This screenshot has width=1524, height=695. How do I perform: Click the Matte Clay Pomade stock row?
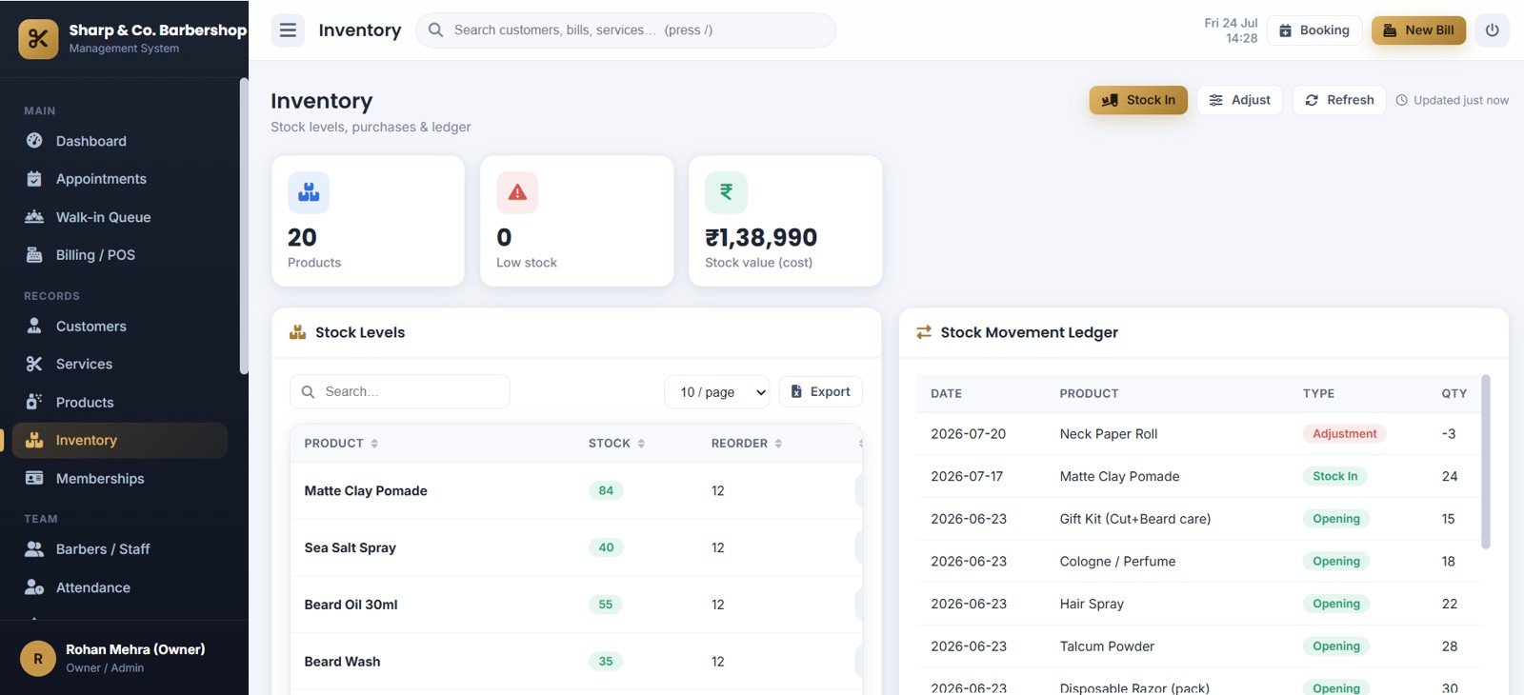(x=576, y=491)
